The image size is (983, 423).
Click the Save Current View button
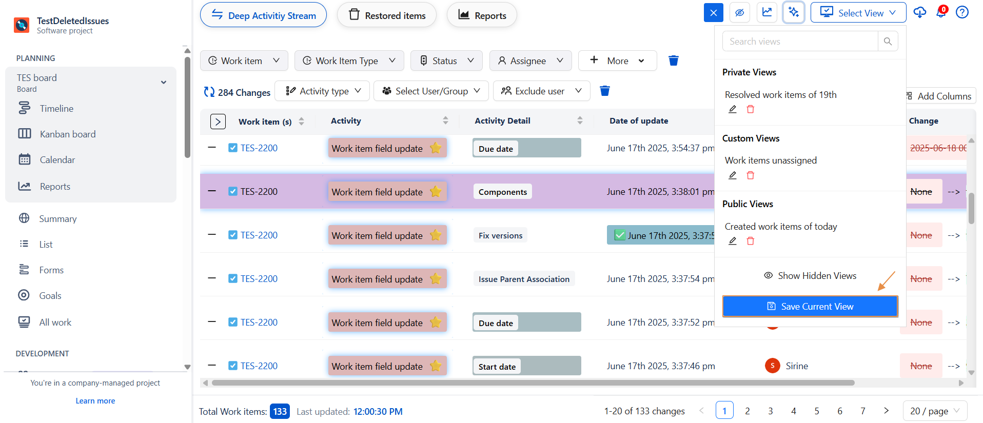[x=810, y=306]
